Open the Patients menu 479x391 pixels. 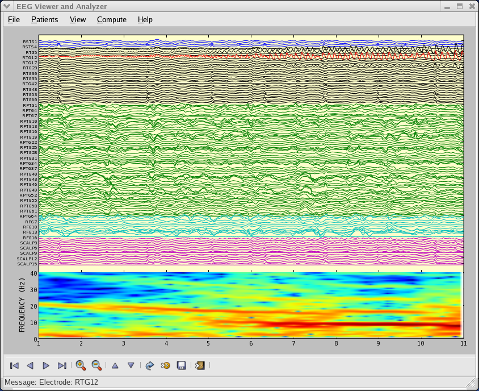tap(44, 19)
